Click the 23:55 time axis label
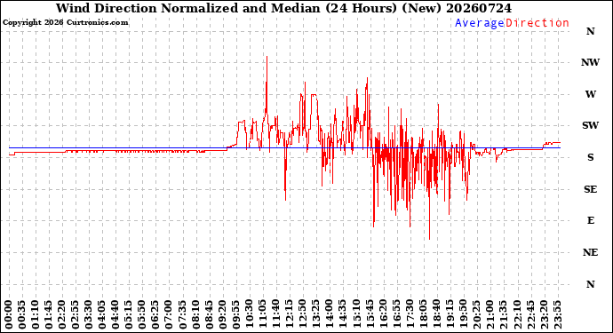 pyautogui.click(x=557, y=314)
